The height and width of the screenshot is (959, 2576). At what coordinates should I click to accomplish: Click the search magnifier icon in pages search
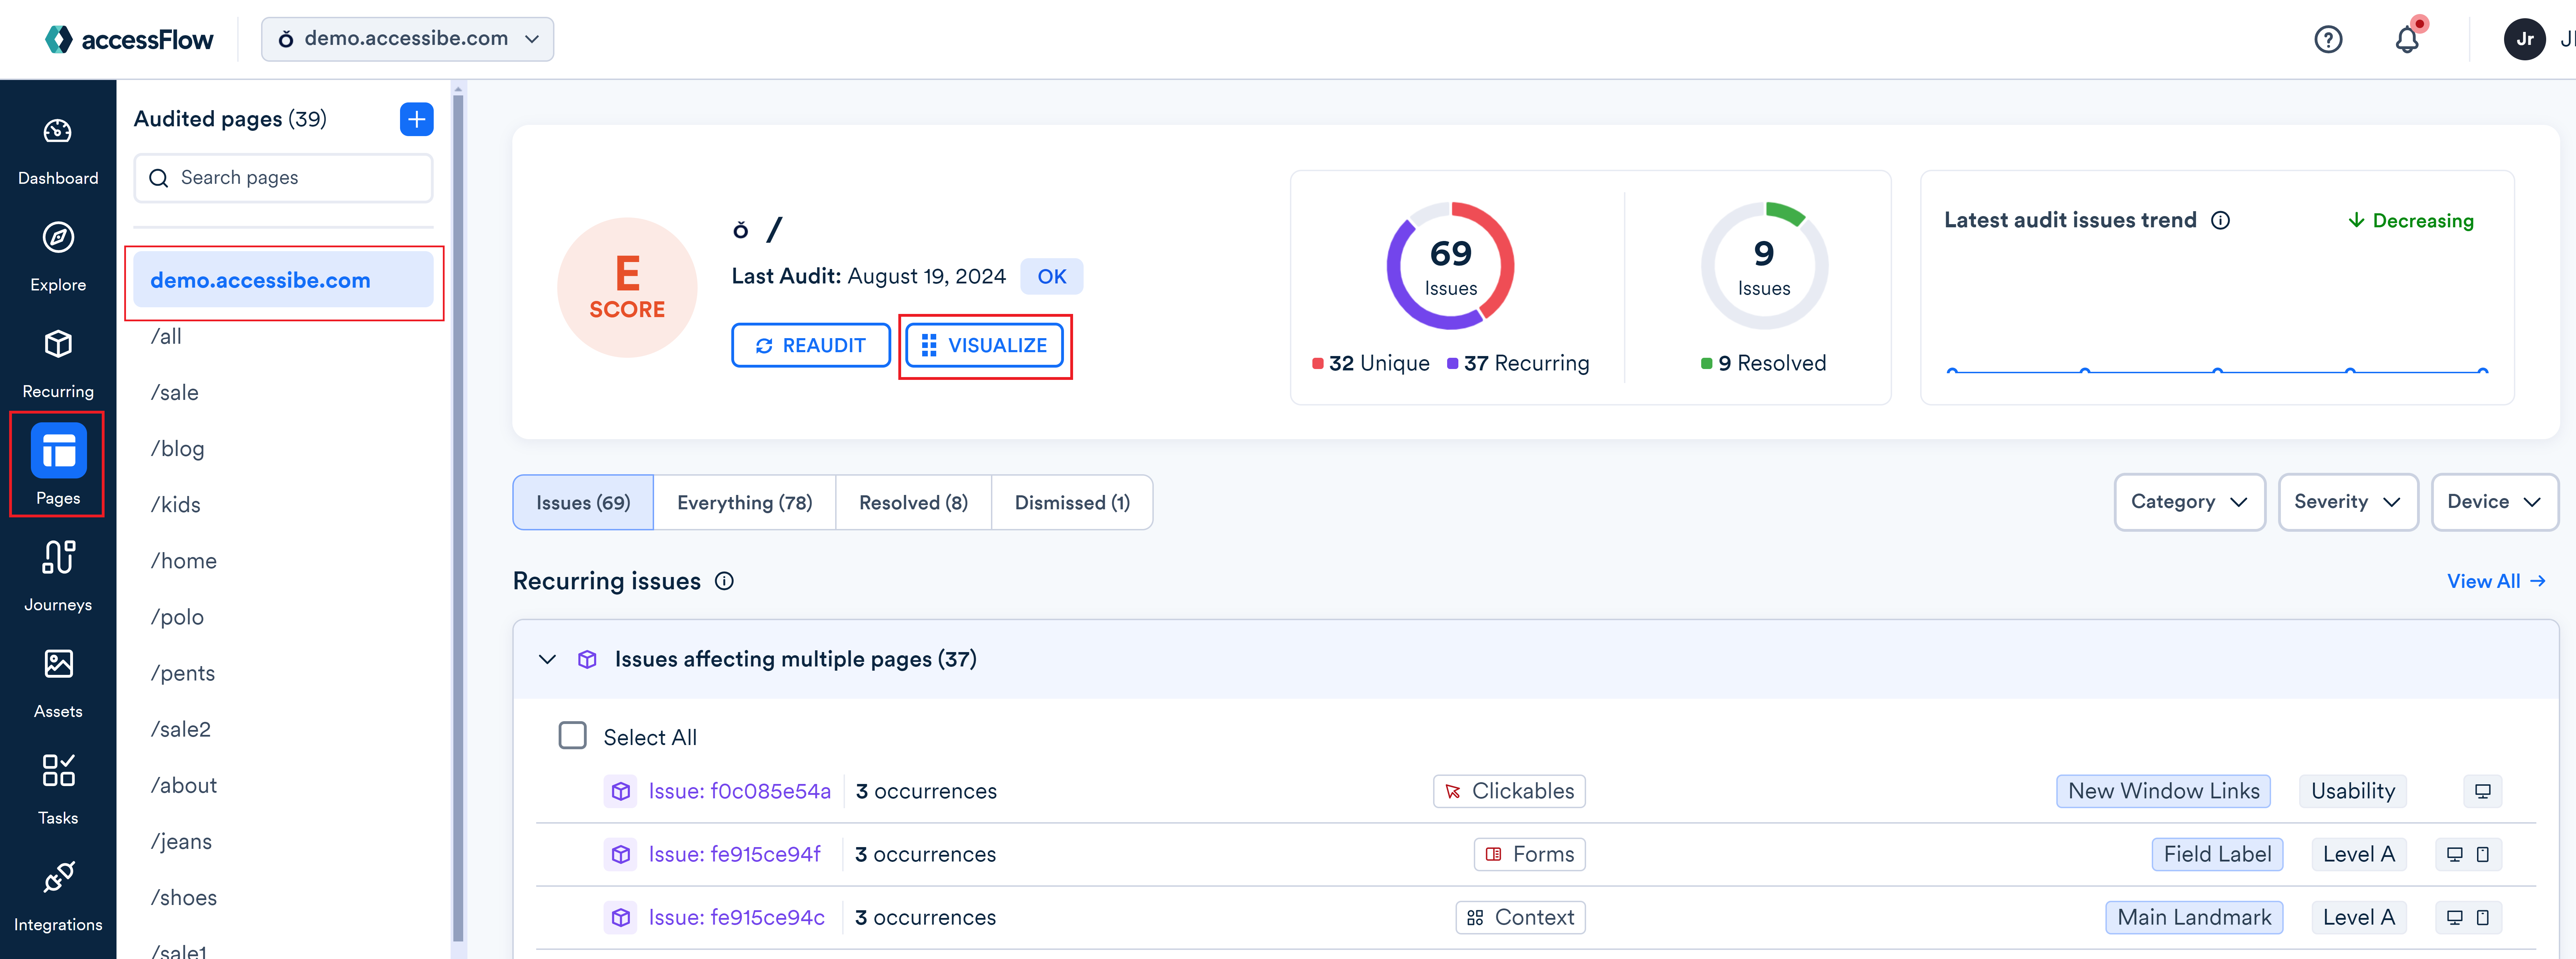click(x=158, y=178)
